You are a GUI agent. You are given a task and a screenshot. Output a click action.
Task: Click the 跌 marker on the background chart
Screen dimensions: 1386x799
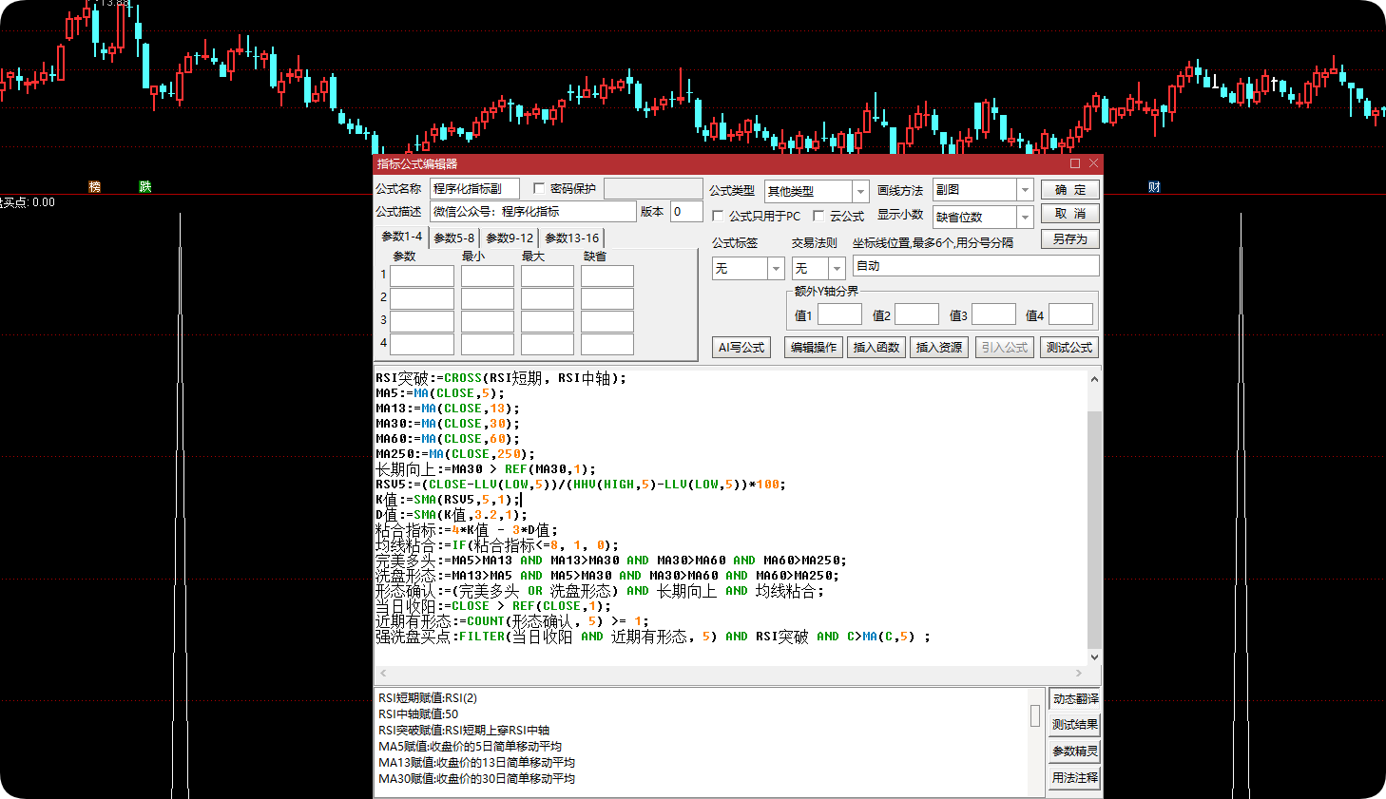click(x=144, y=187)
